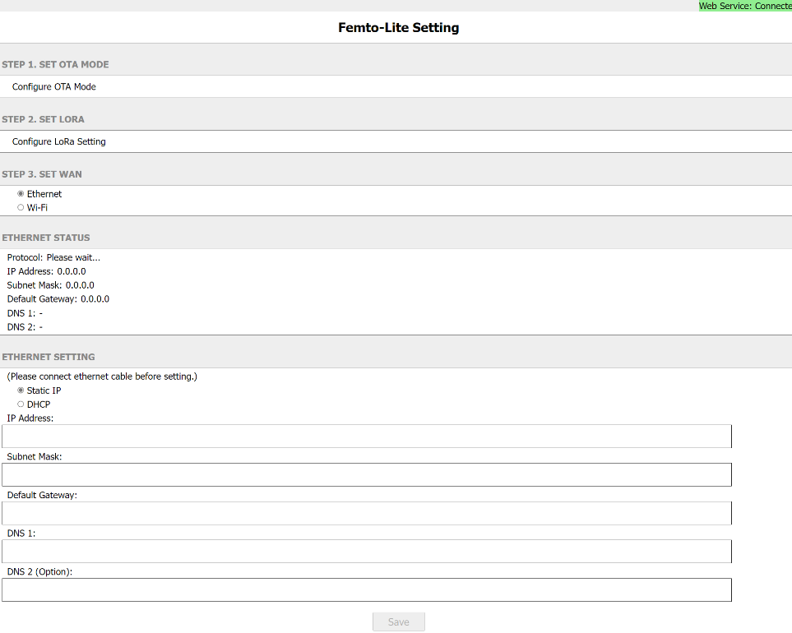Image resolution: width=792 pixels, height=633 pixels.
Task: Click the Web Service connection status label
Action: (745, 6)
